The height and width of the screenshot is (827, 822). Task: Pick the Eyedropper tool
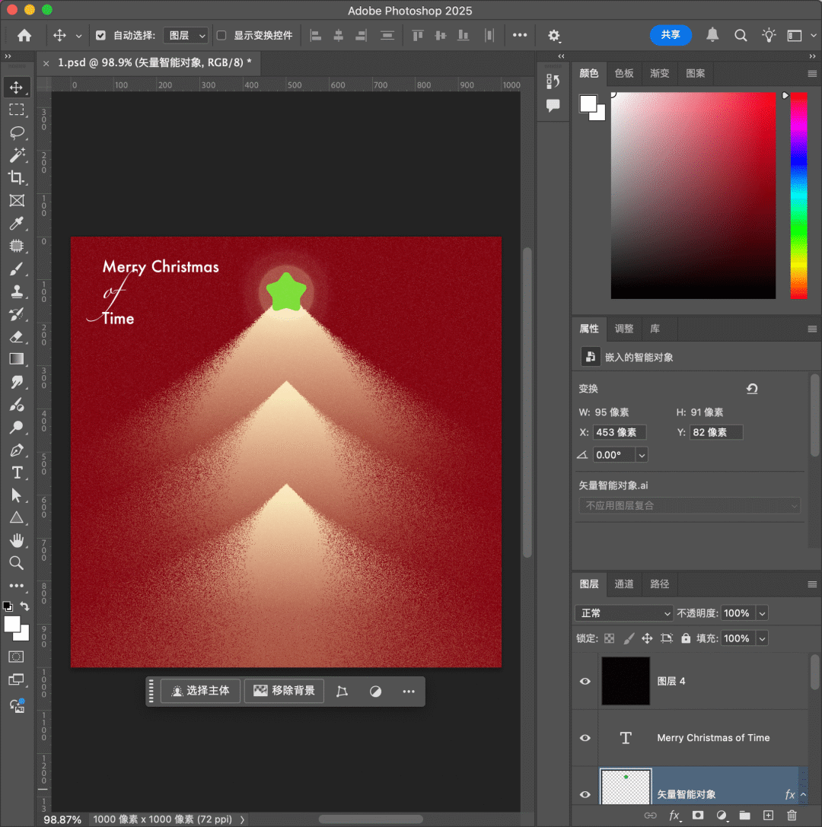(17, 224)
